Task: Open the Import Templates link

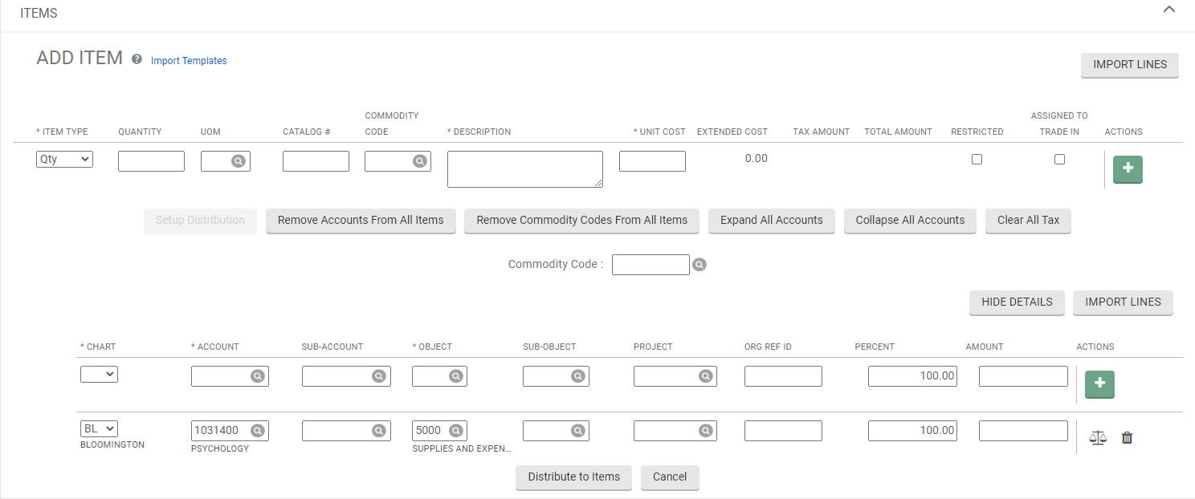Action: [189, 61]
